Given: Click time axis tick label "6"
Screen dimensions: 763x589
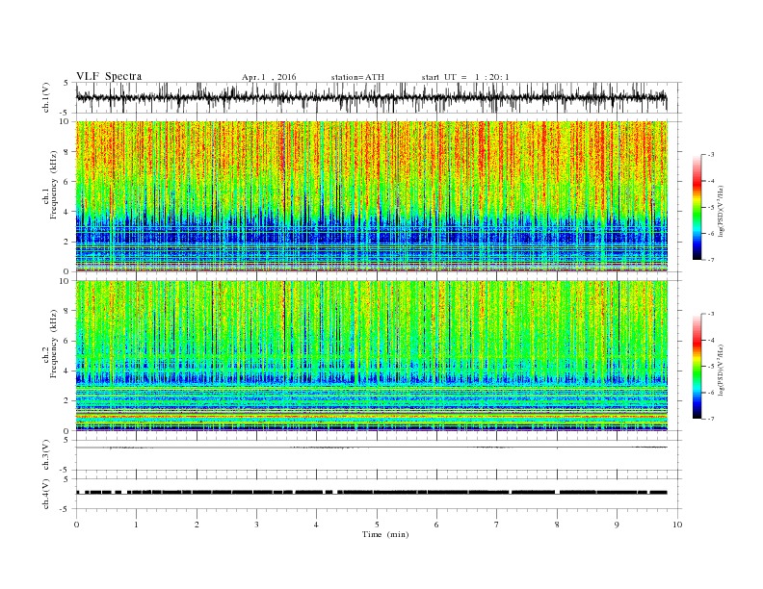Looking at the screenshot, I should tap(436, 525).
